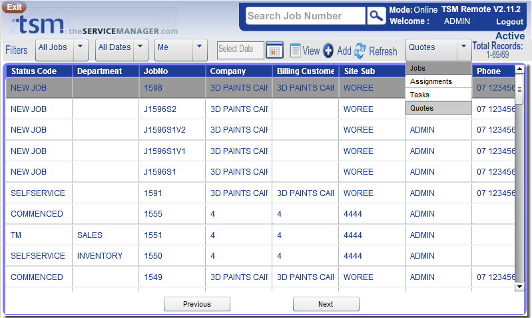This screenshot has width=532, height=318.
Task: Click the SALES department cell
Action: pos(105,235)
